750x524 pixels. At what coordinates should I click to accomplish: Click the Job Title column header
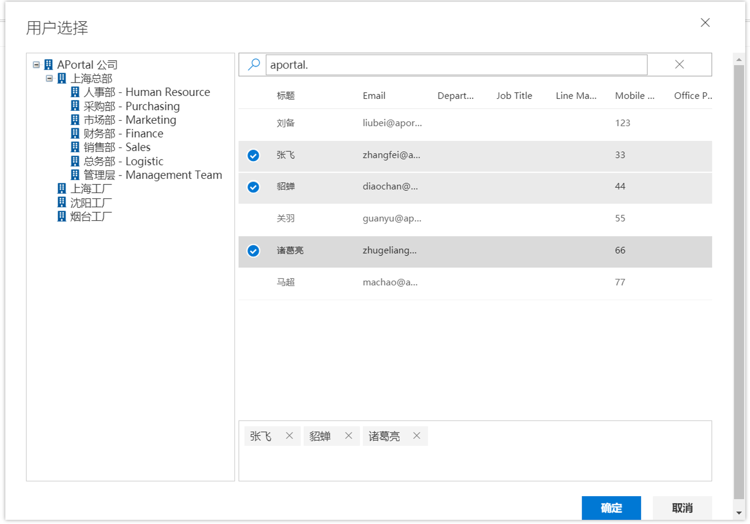coord(514,95)
